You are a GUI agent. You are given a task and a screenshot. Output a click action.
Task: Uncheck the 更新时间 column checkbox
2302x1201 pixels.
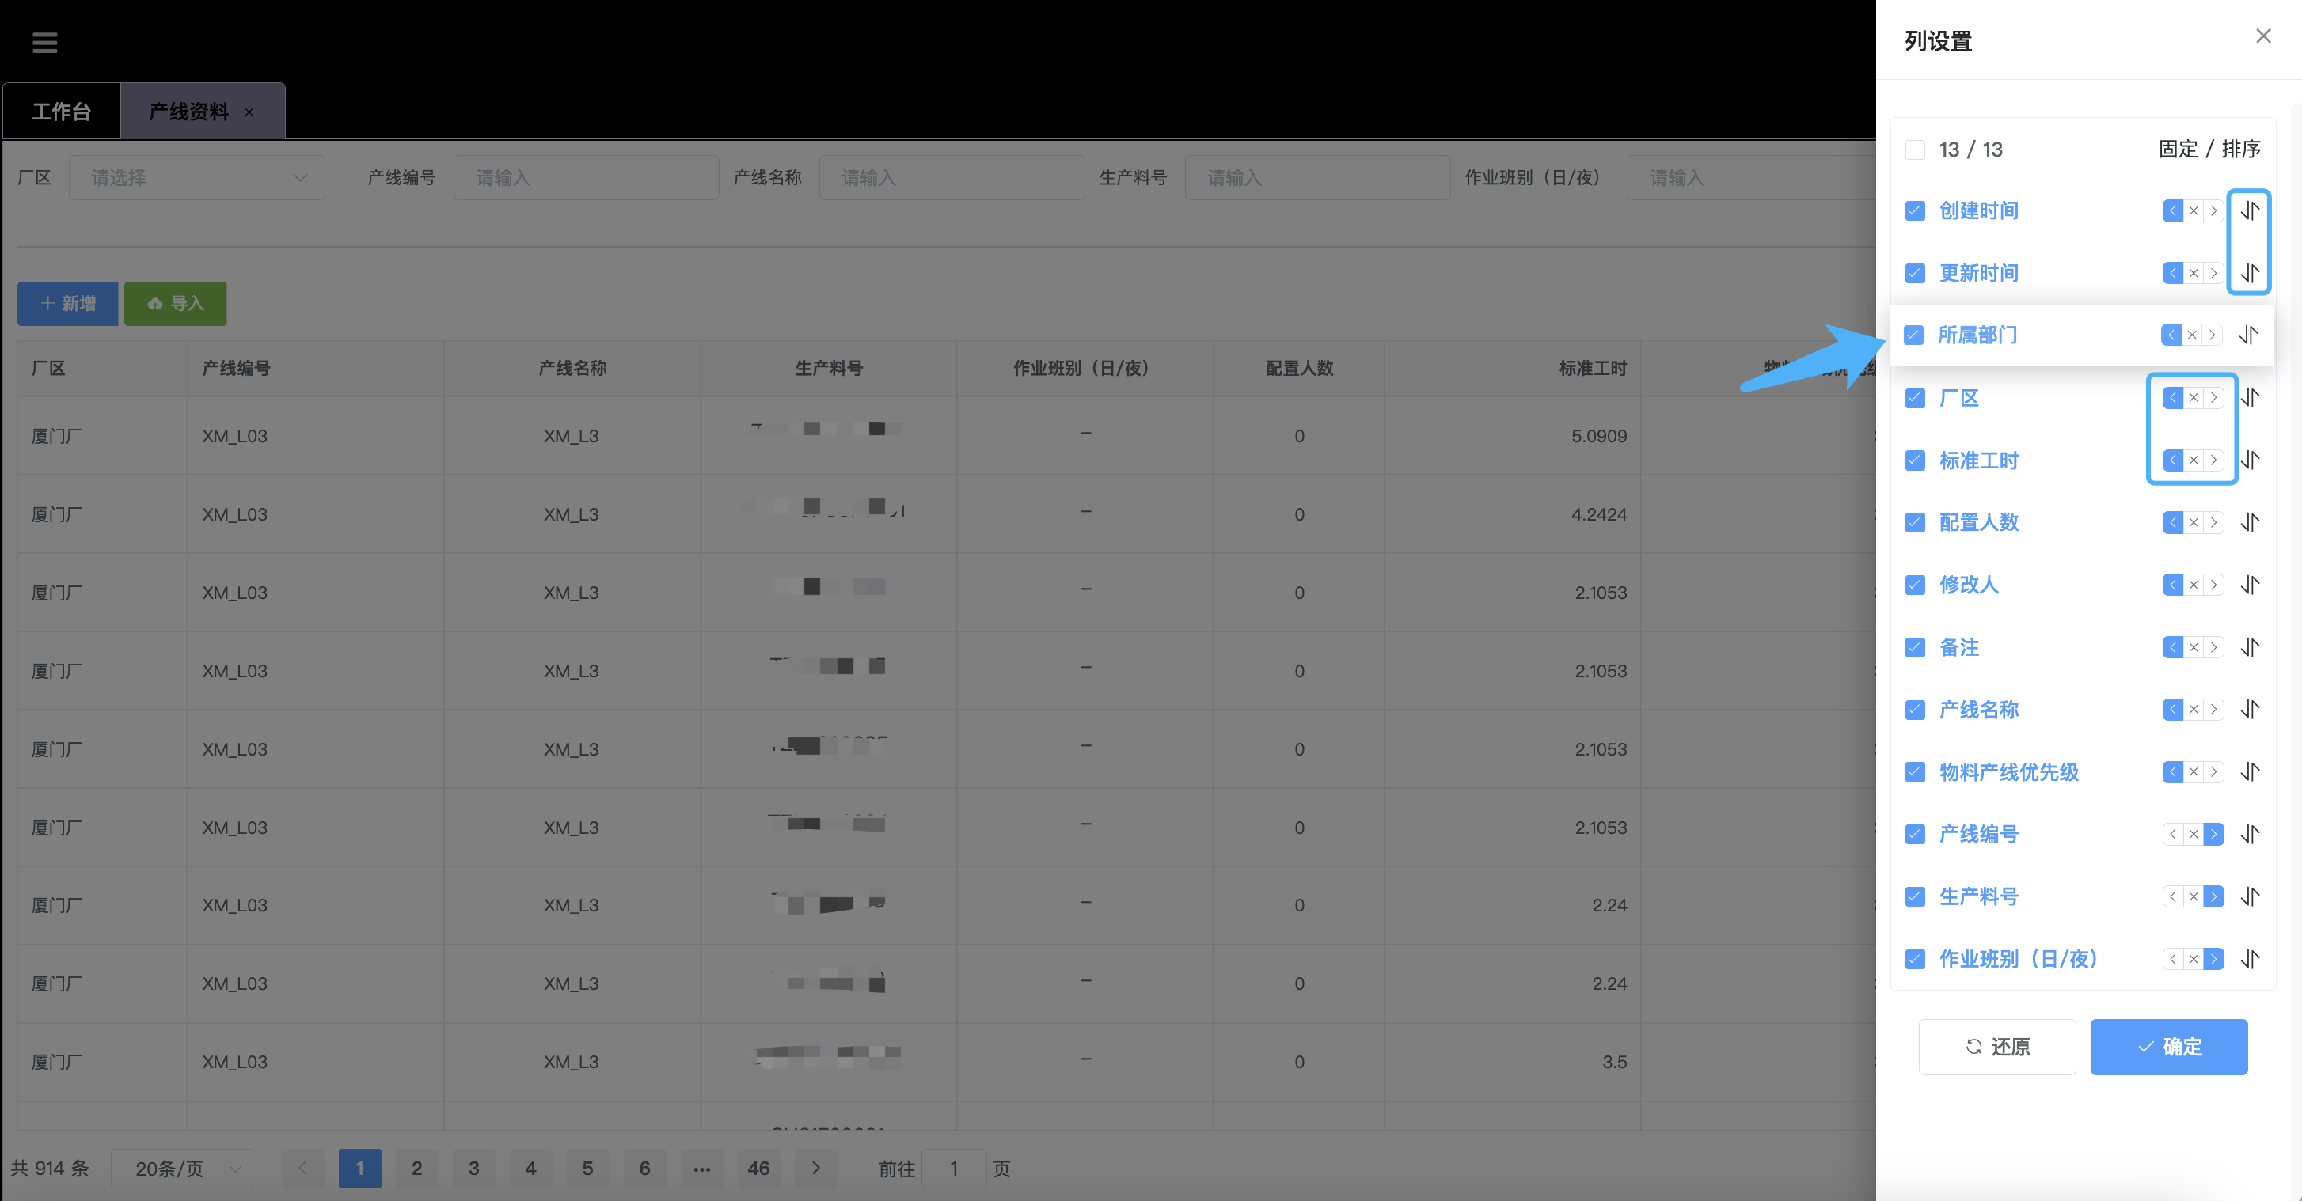point(1914,273)
